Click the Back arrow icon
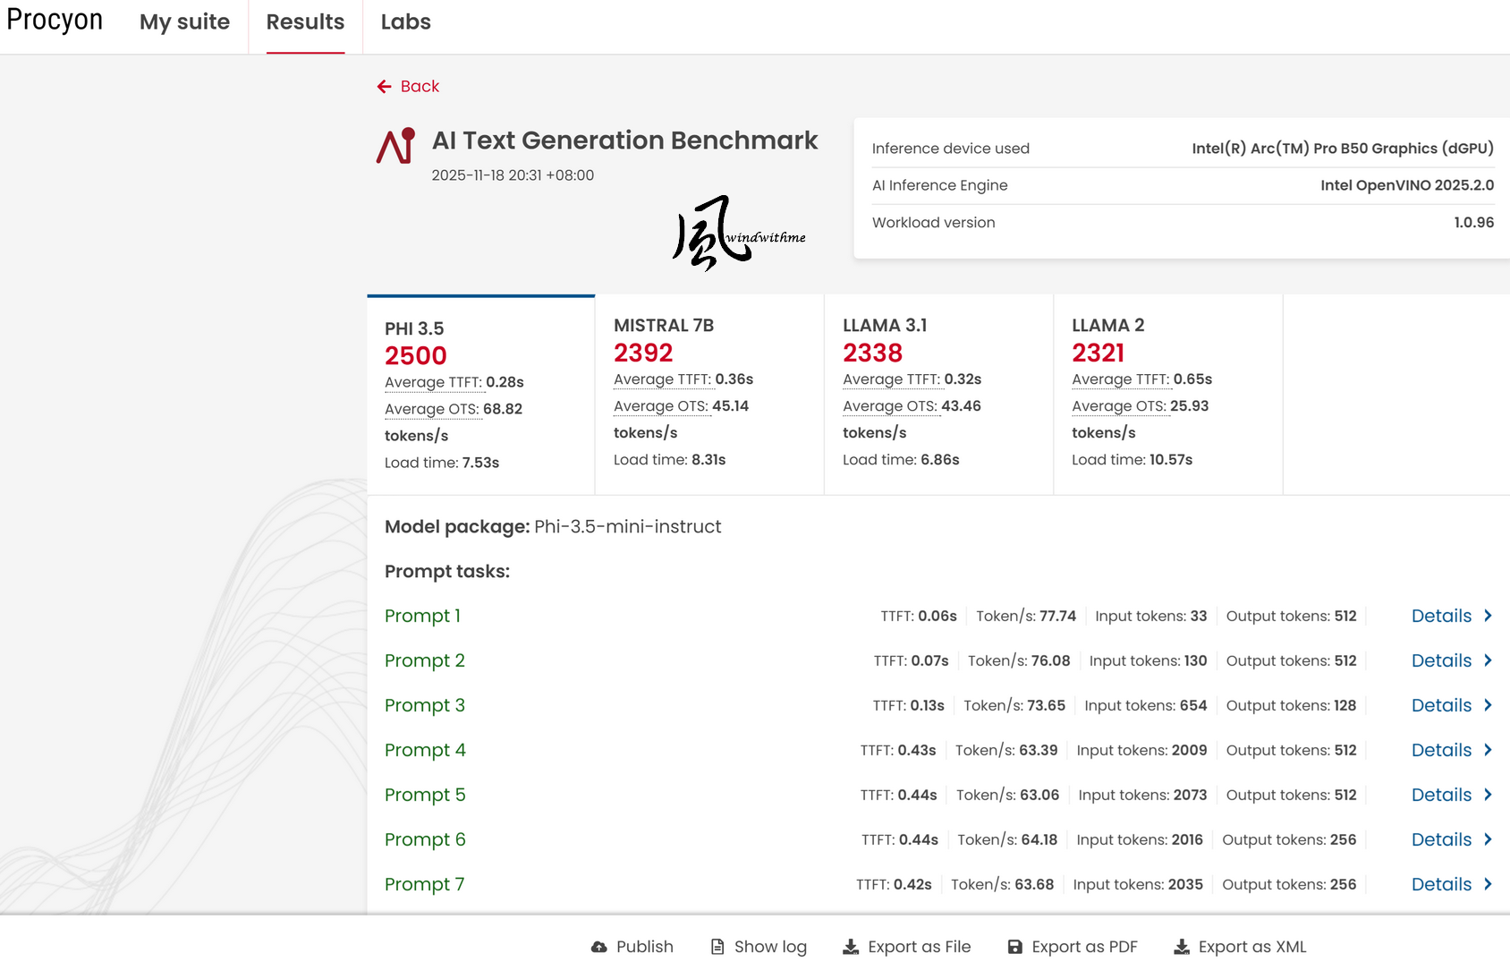 point(385,87)
